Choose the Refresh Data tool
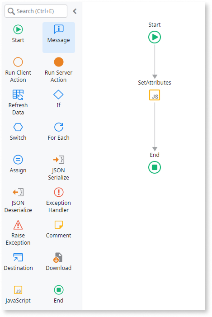 coord(18,102)
